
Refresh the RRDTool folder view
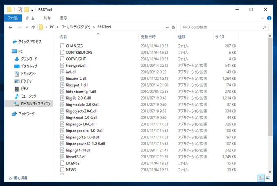pos(173,27)
